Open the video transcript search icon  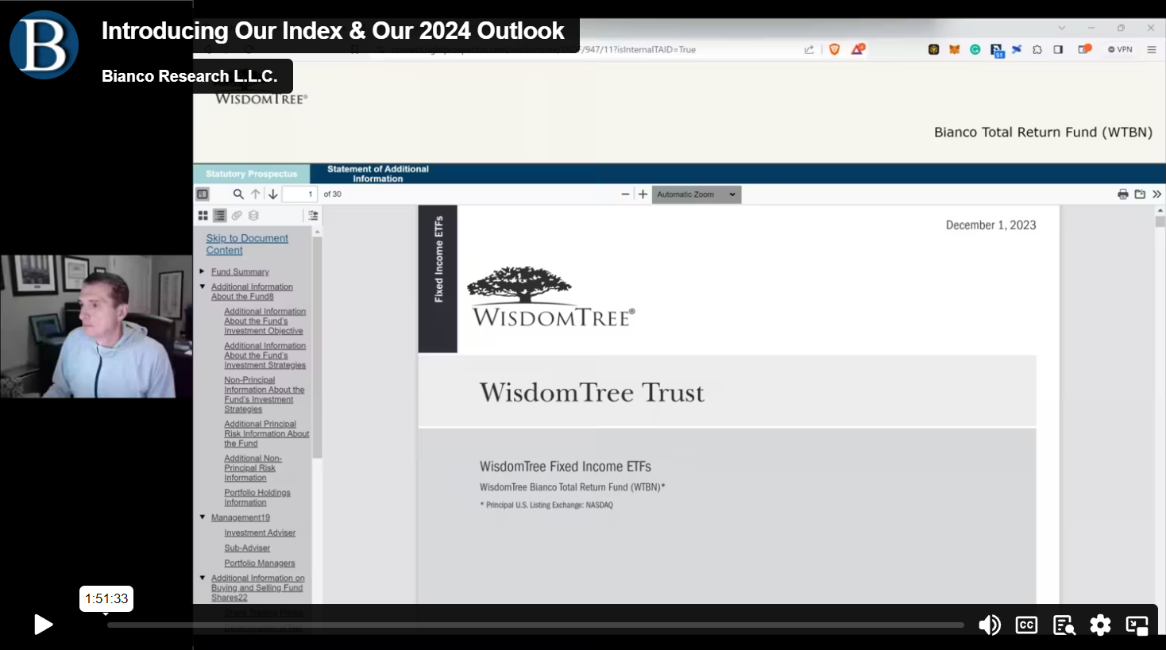click(1064, 625)
